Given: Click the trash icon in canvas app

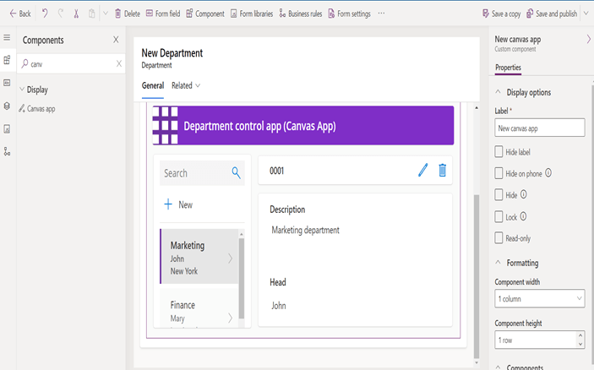Looking at the screenshot, I should pyautogui.click(x=442, y=171).
